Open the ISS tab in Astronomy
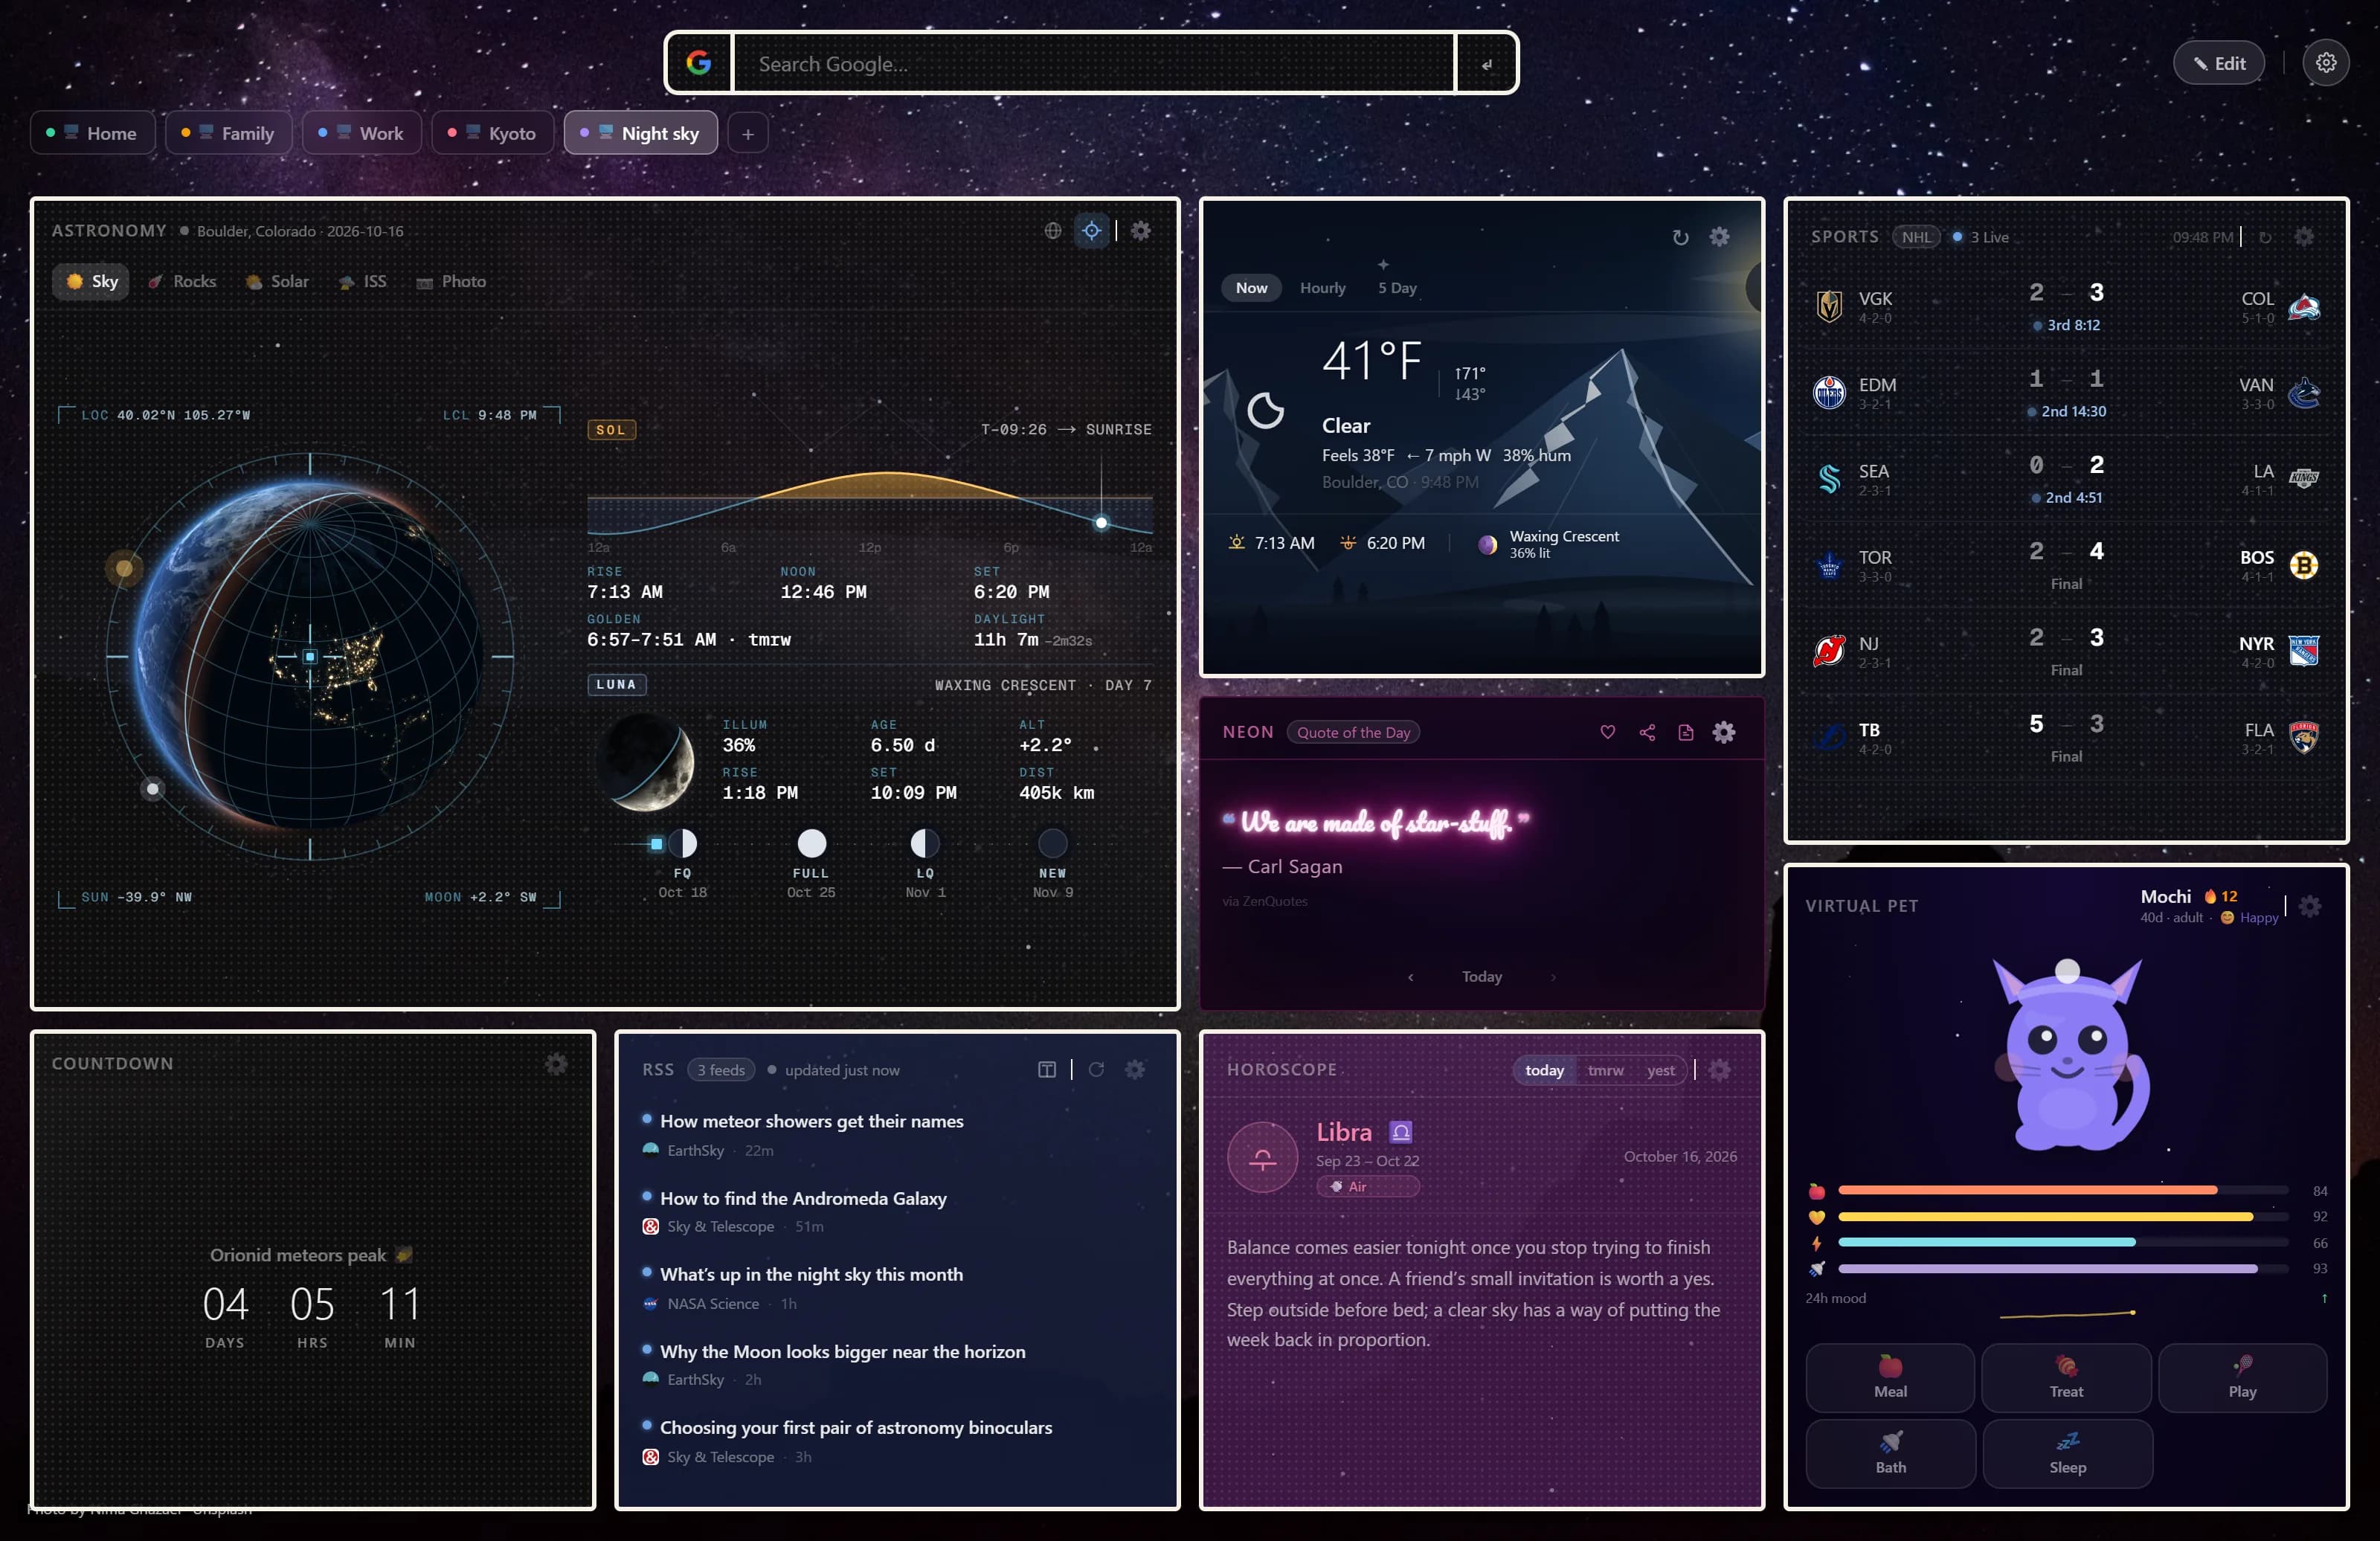The height and width of the screenshot is (1541, 2380). pos(362,281)
